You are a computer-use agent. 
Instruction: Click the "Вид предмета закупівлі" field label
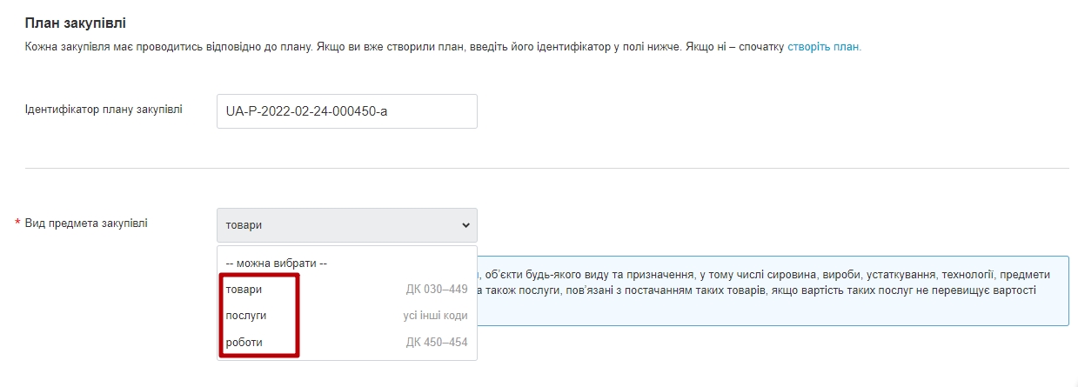[86, 224]
